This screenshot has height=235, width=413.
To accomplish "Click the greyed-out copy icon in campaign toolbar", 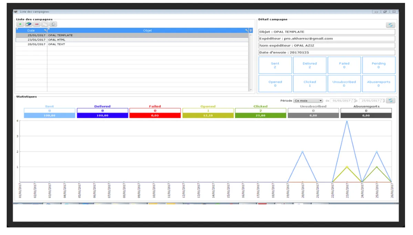I will tap(45, 24).
